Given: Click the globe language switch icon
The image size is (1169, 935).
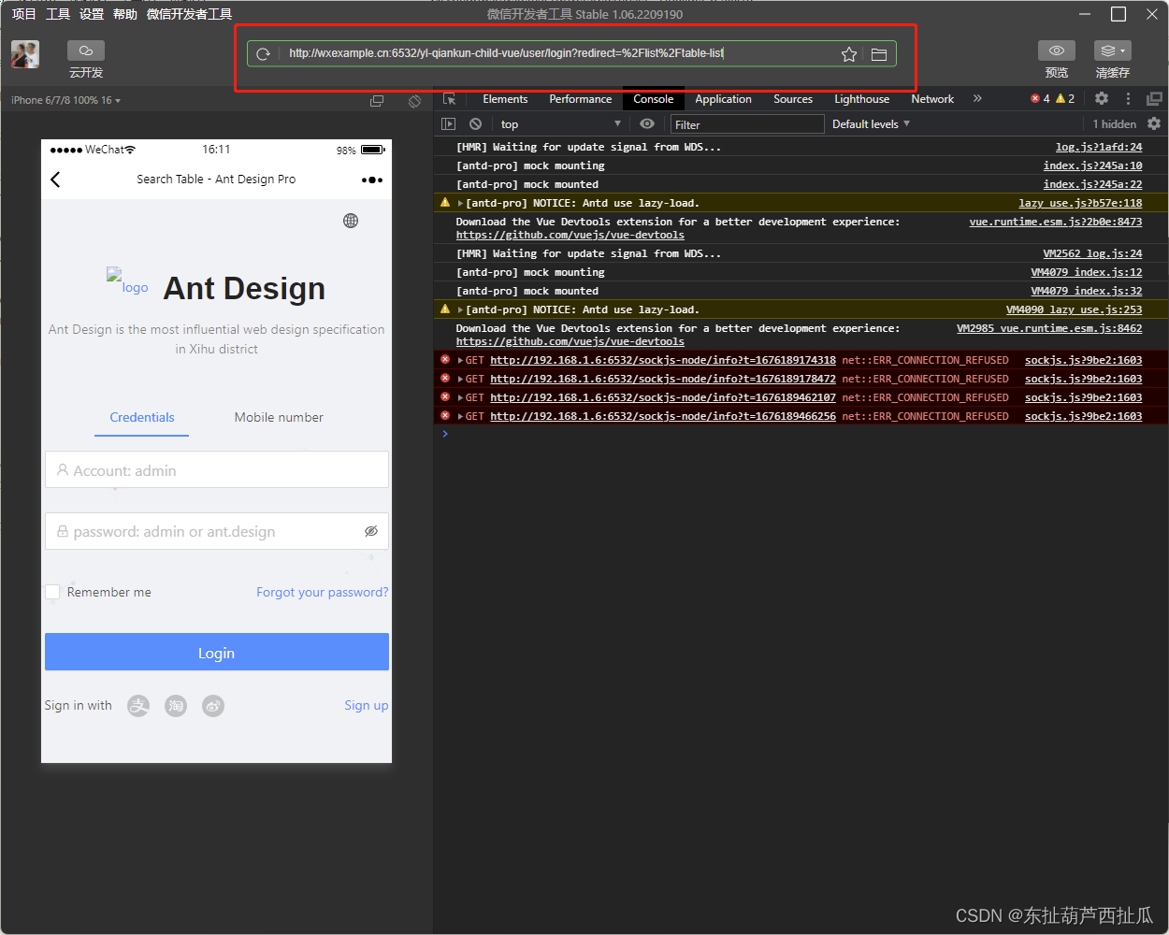Looking at the screenshot, I should click(x=351, y=221).
